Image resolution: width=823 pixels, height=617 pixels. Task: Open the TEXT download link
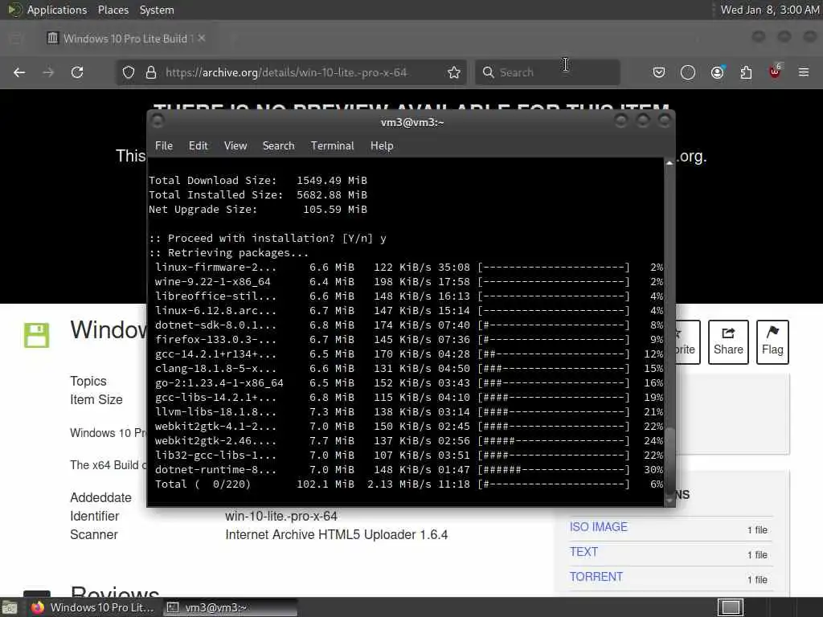click(583, 552)
